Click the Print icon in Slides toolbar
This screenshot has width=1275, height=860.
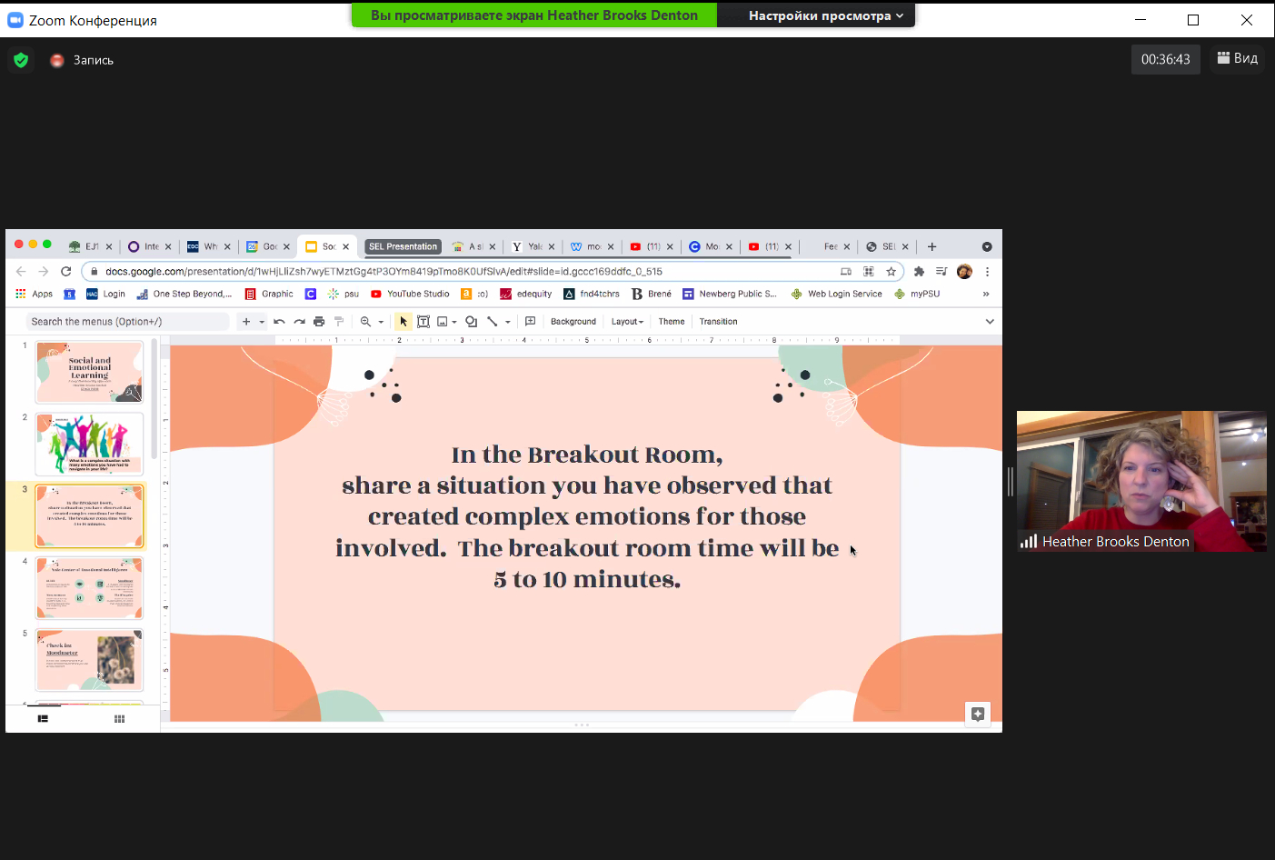319,322
